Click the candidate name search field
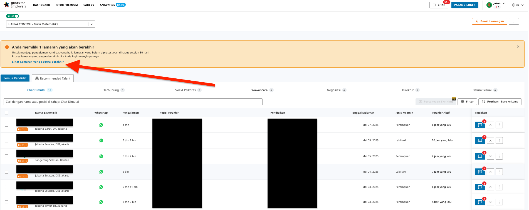 pos(133,102)
